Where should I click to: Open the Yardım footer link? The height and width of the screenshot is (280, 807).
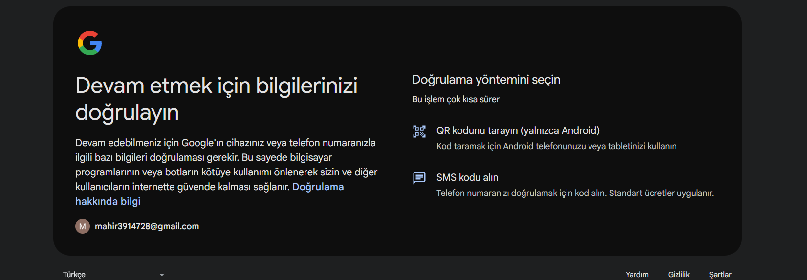coord(637,275)
